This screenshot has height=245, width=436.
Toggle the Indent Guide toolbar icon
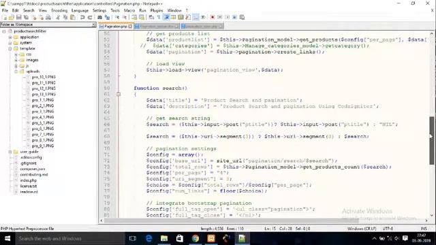[166, 17]
